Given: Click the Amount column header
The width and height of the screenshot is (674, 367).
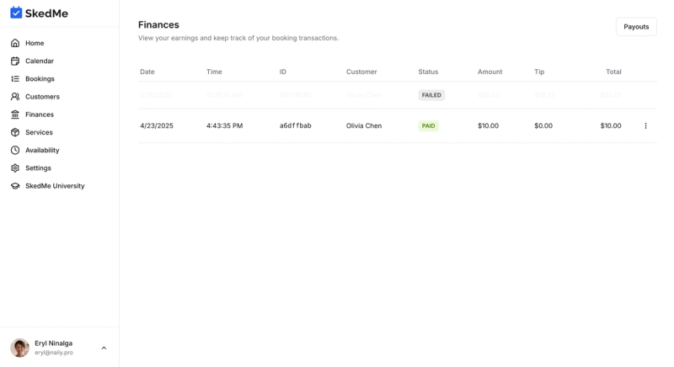Looking at the screenshot, I should pos(490,72).
